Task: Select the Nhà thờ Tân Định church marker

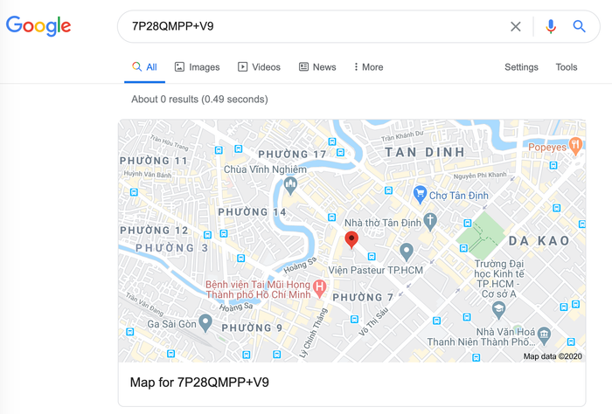Action: 430,222
